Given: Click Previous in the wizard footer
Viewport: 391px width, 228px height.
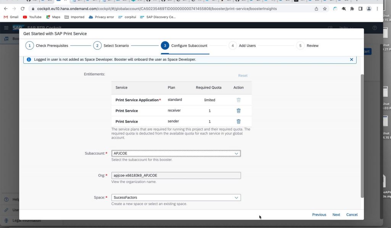Looking at the screenshot, I should 319,215.
